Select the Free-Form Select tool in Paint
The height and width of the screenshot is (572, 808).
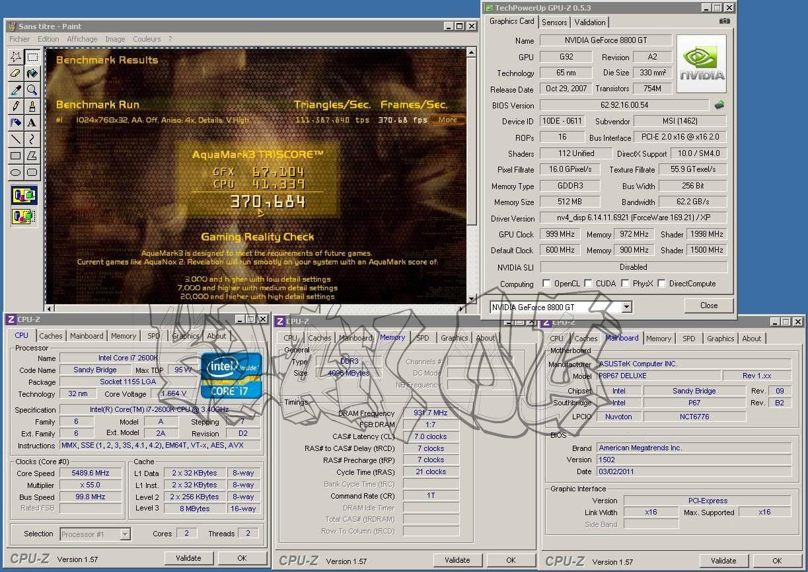[16, 58]
